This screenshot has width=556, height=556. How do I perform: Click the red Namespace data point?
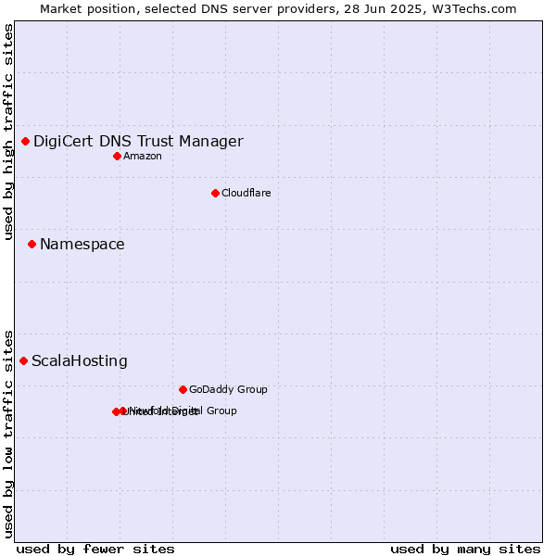[32, 245]
